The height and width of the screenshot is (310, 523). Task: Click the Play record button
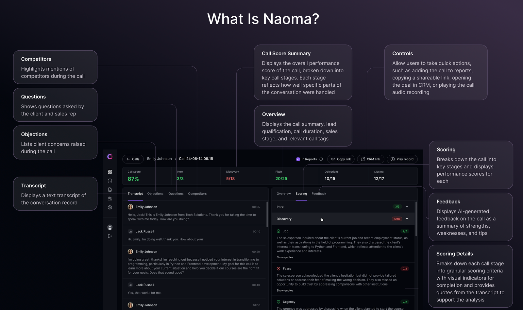(x=402, y=159)
